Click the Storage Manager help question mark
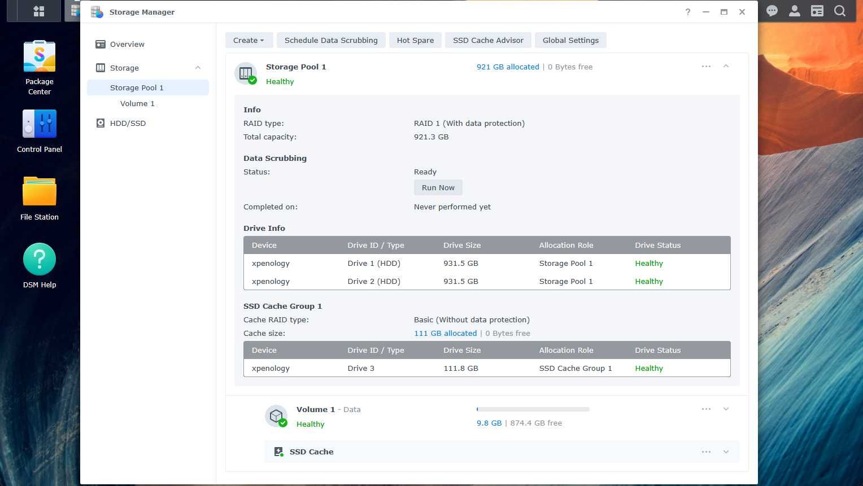The height and width of the screenshot is (486, 863). pyautogui.click(x=687, y=12)
